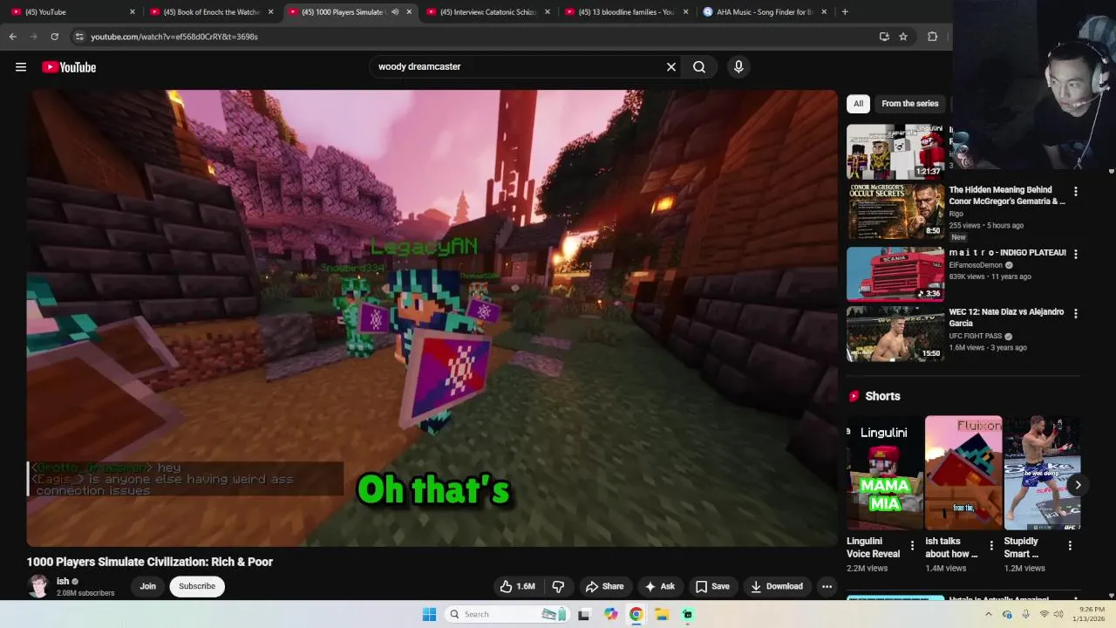Screen dimensions: 1116x628
Task: Open more actions ellipsis under video
Action: 827,586
